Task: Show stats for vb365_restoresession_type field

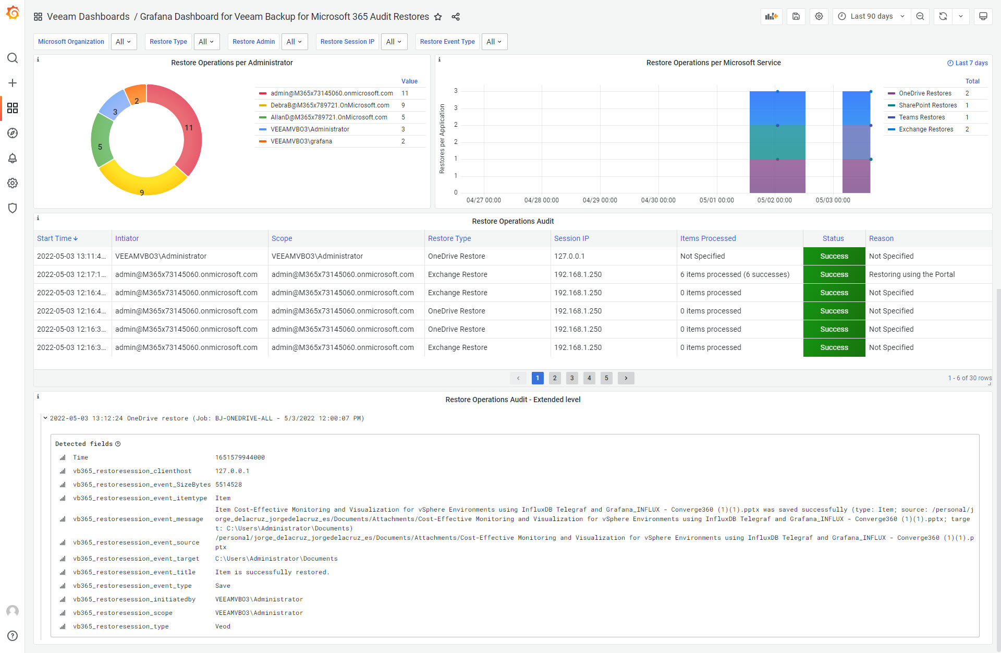Action: pyautogui.click(x=63, y=626)
